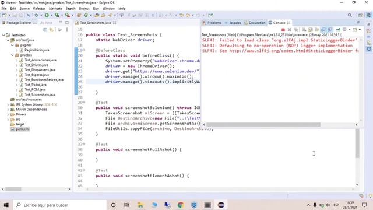
Task: Click the Run External Tools icon
Action: (68, 15)
